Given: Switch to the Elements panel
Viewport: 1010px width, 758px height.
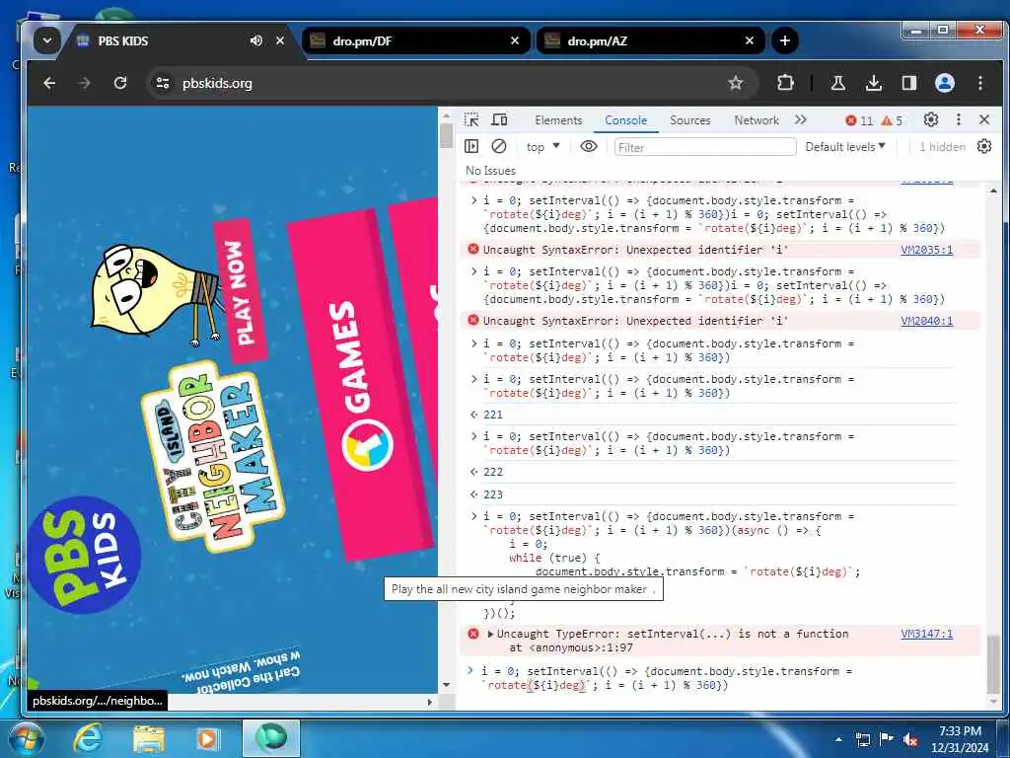Looking at the screenshot, I should coord(558,119).
